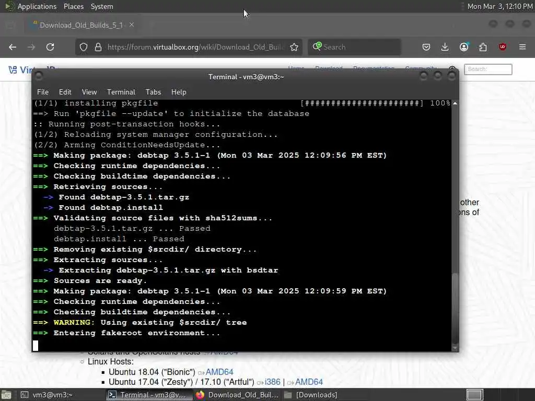Open tracking protection shield icon
This screenshot has width=535, height=401.
84,47
